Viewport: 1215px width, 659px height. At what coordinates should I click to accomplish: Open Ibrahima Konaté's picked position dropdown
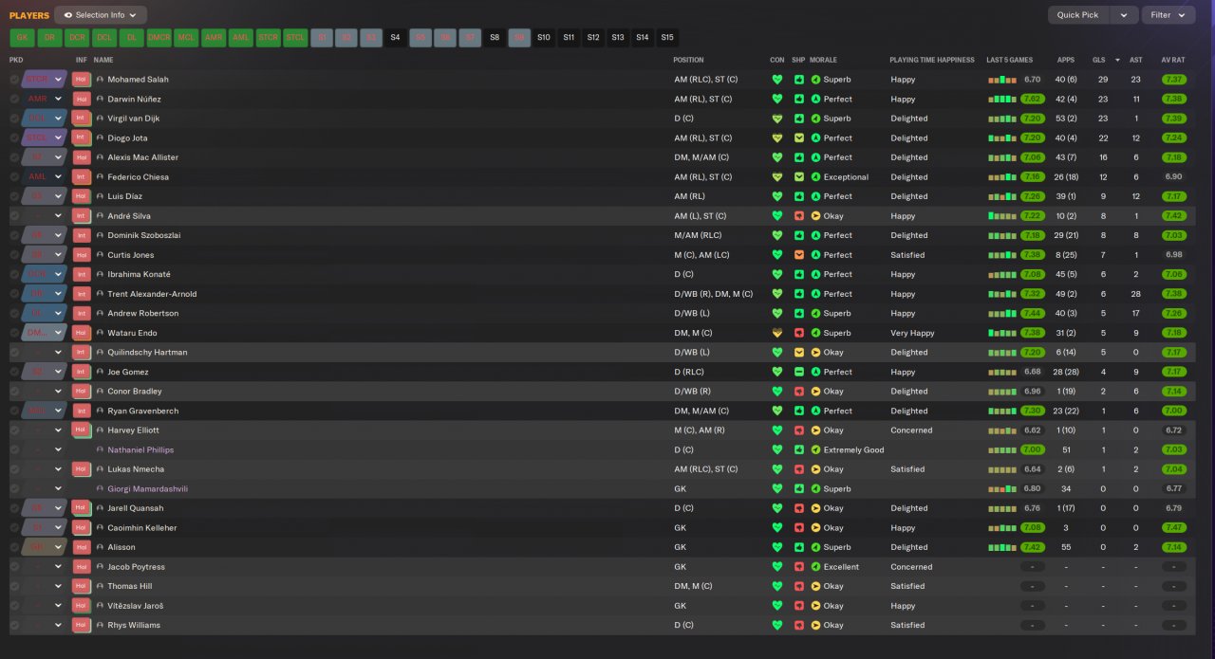pos(44,274)
